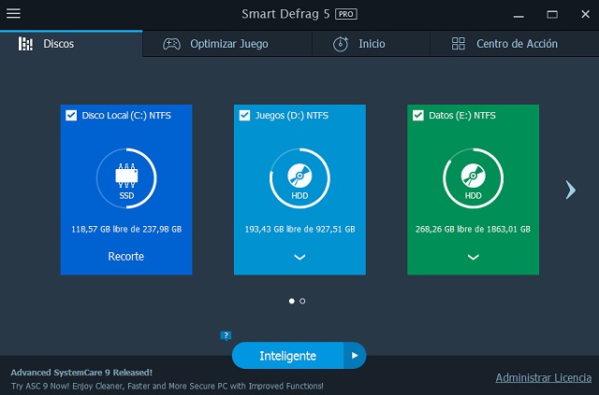Open the hamburger main menu
Viewport: 599px width, 395px height.
13,14
